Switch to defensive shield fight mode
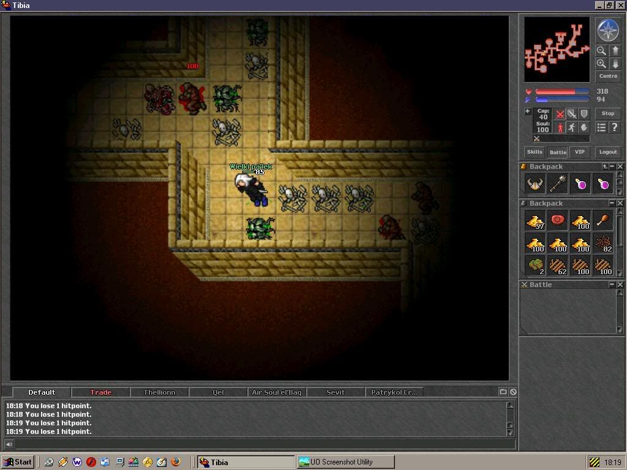This screenshot has width=627, height=470. (584, 114)
